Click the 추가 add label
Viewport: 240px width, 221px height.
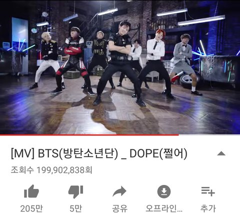click(208, 208)
